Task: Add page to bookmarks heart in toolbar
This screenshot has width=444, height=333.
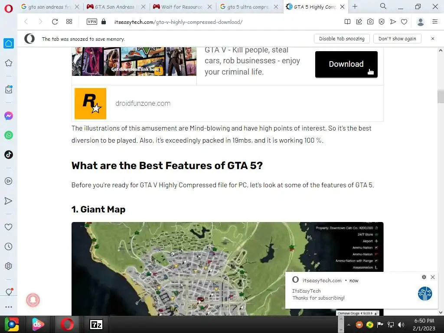Action: pyautogui.click(x=404, y=22)
